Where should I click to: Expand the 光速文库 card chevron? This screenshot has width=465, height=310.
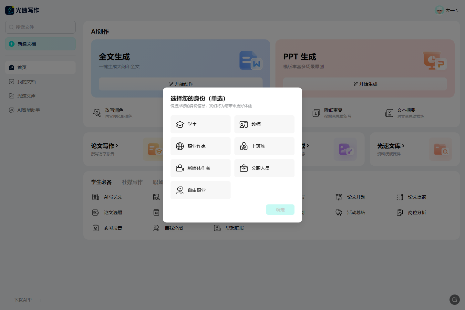403,146
